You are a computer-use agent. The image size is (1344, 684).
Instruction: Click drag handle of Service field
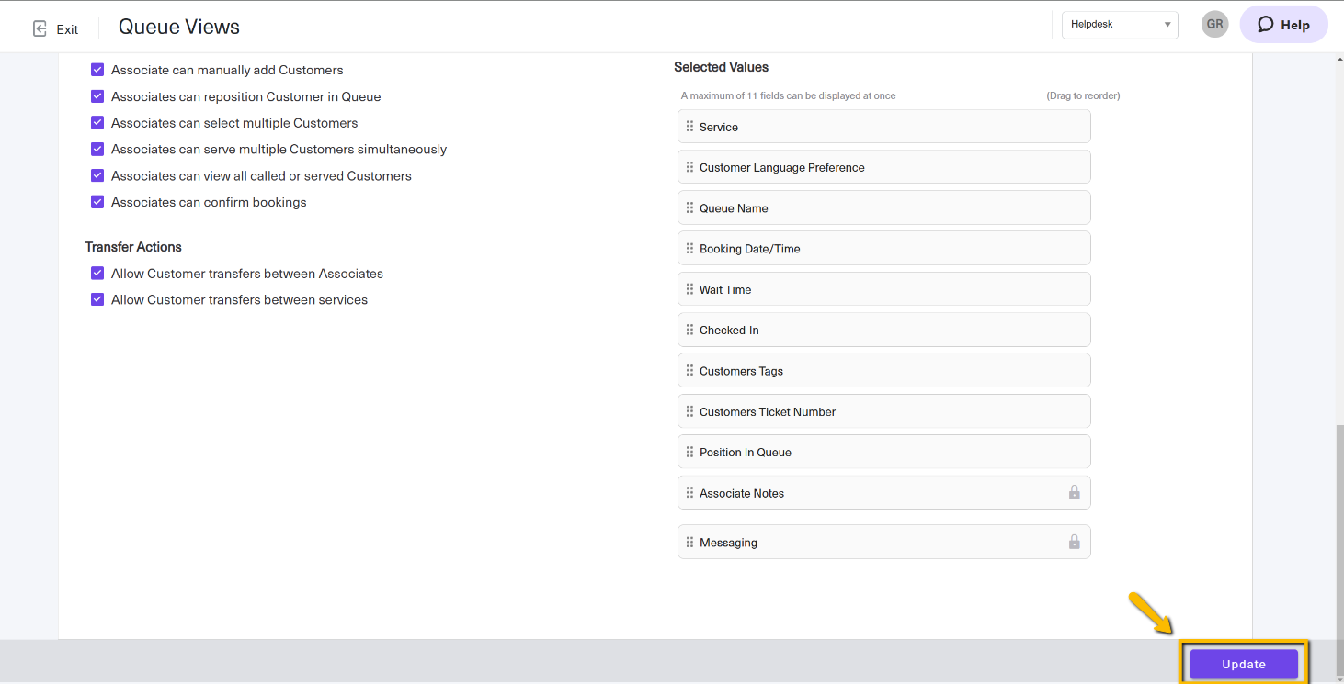(x=689, y=127)
